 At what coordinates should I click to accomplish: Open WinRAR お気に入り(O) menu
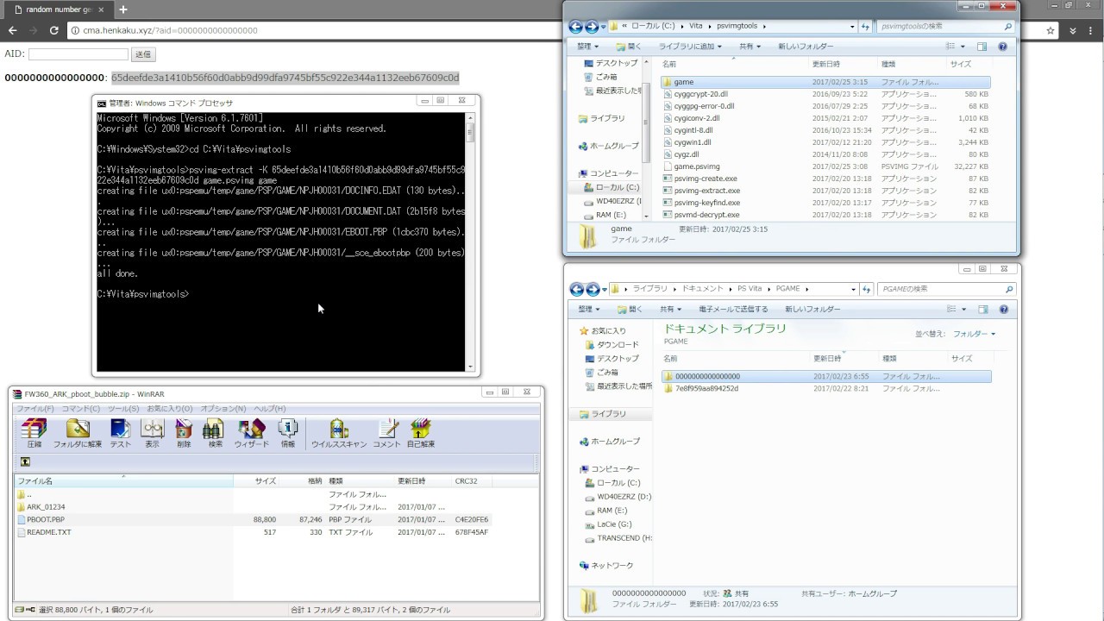coord(170,409)
